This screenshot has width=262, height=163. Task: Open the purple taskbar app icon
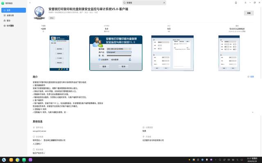[x=30, y=160]
